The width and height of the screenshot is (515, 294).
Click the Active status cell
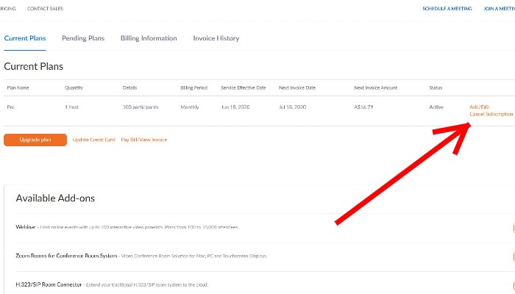(436, 107)
